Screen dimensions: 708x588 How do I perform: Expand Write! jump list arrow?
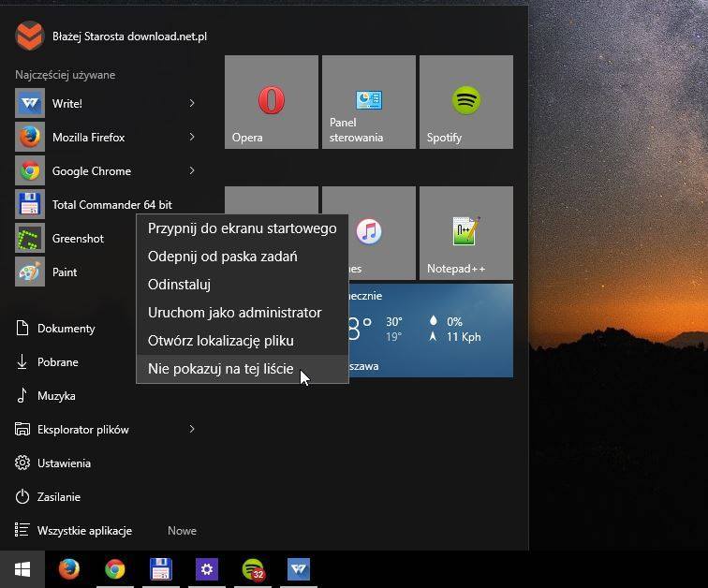192,103
